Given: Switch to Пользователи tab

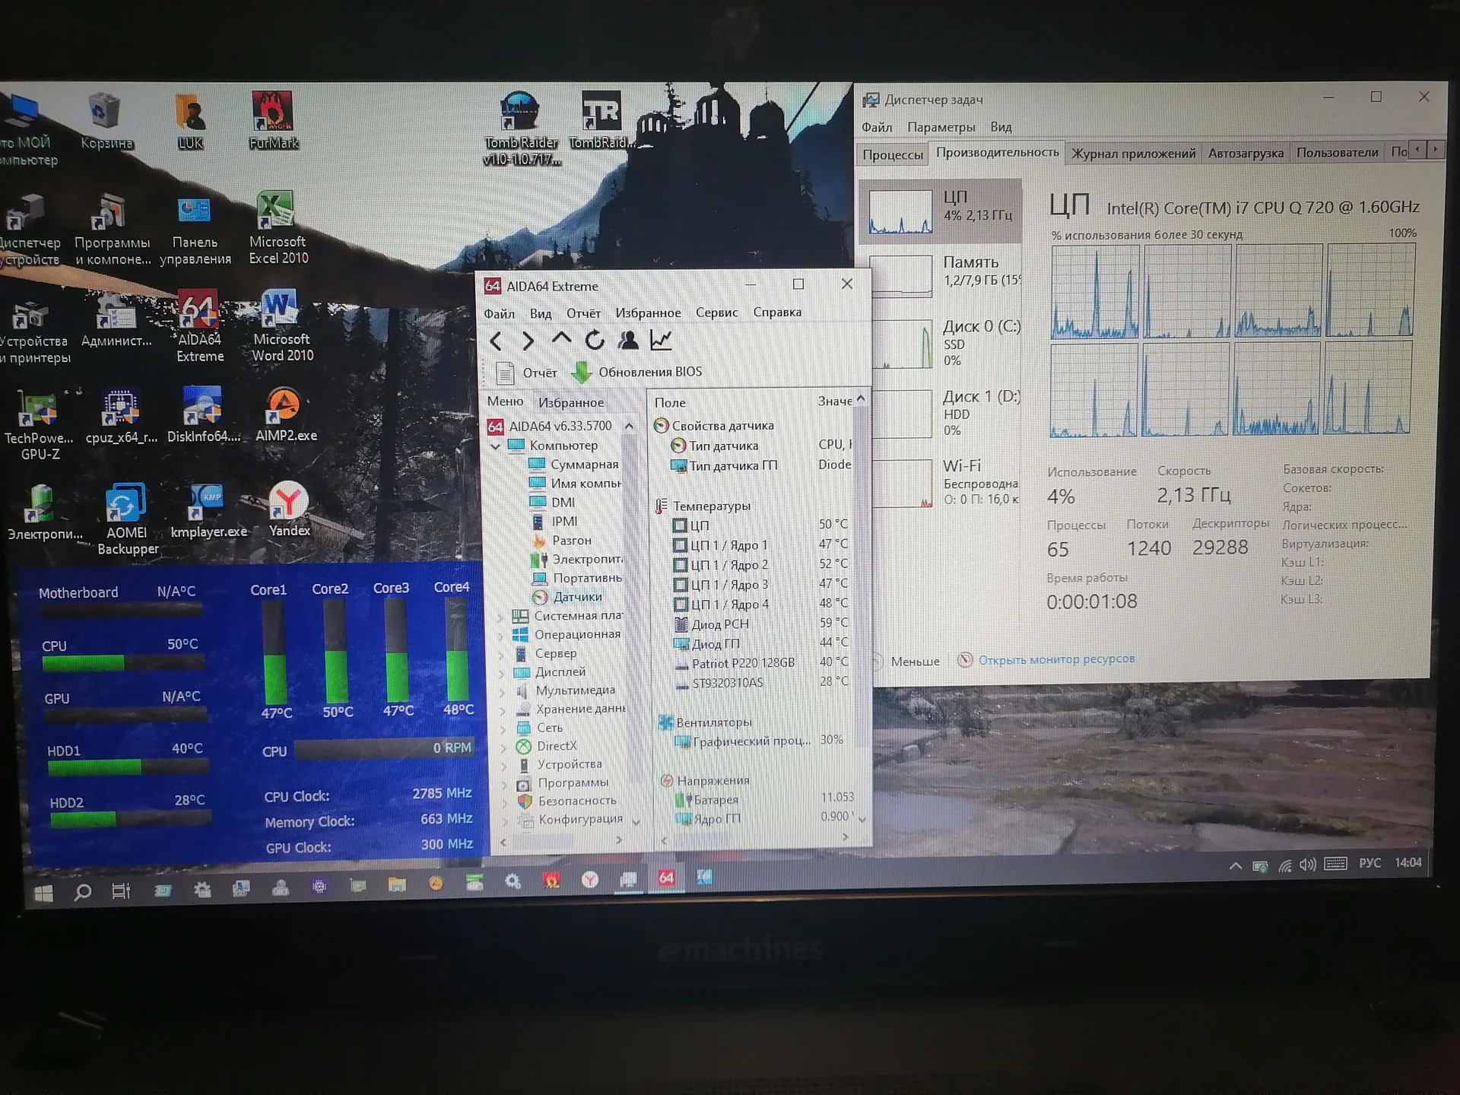Looking at the screenshot, I should (1337, 152).
